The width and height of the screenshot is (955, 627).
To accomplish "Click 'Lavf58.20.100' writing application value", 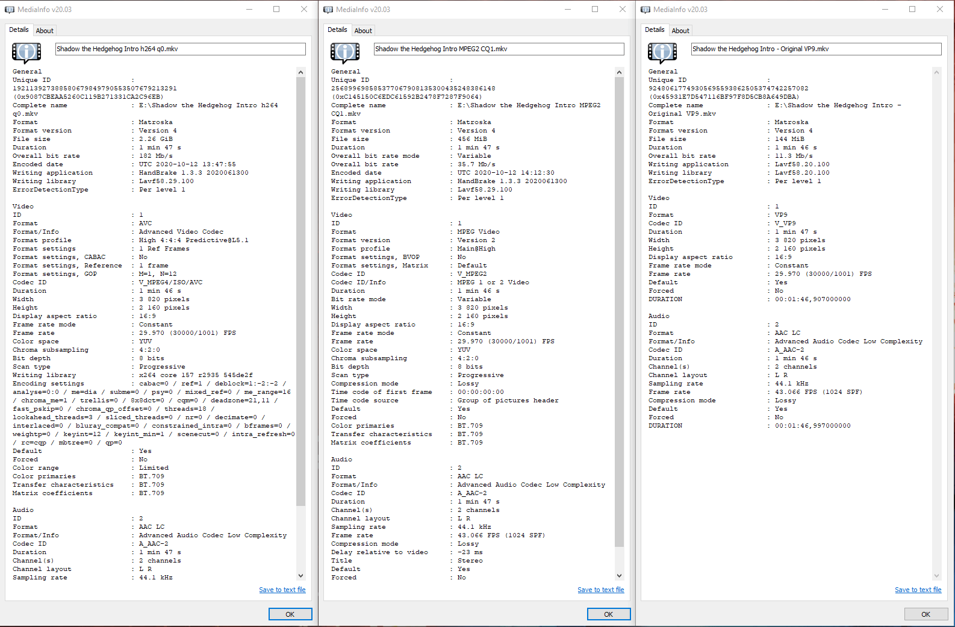I will click(x=802, y=164).
